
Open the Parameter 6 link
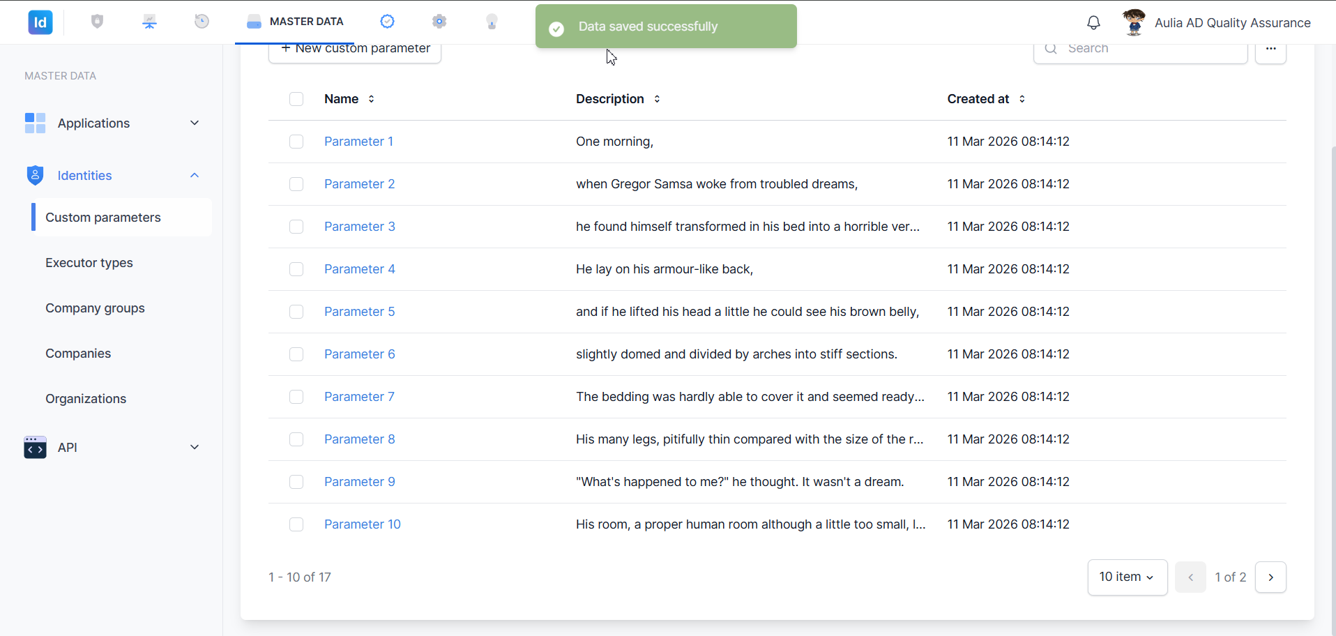359,354
